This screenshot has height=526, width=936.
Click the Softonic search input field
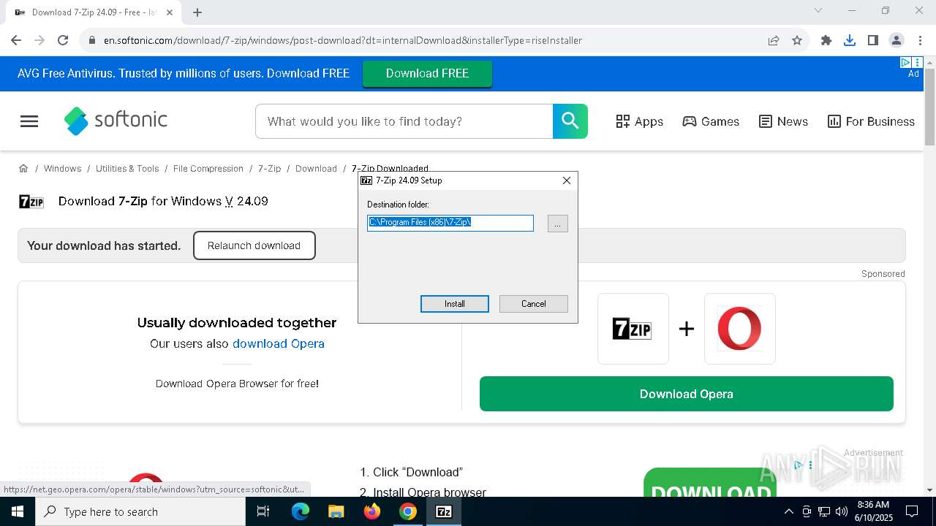(x=404, y=121)
